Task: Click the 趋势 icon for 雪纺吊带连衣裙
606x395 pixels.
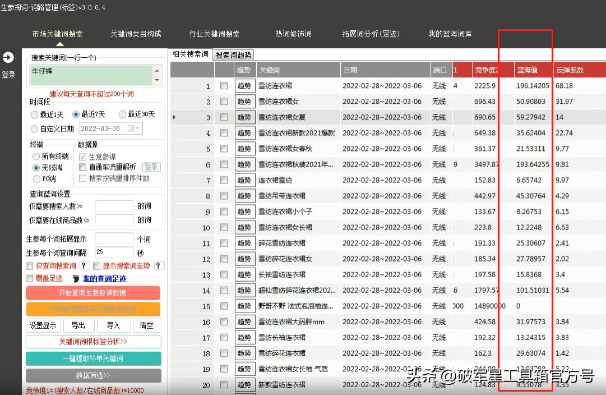Action: point(244,196)
